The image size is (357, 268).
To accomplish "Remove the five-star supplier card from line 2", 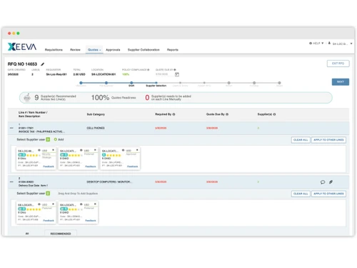I will 53,204.
